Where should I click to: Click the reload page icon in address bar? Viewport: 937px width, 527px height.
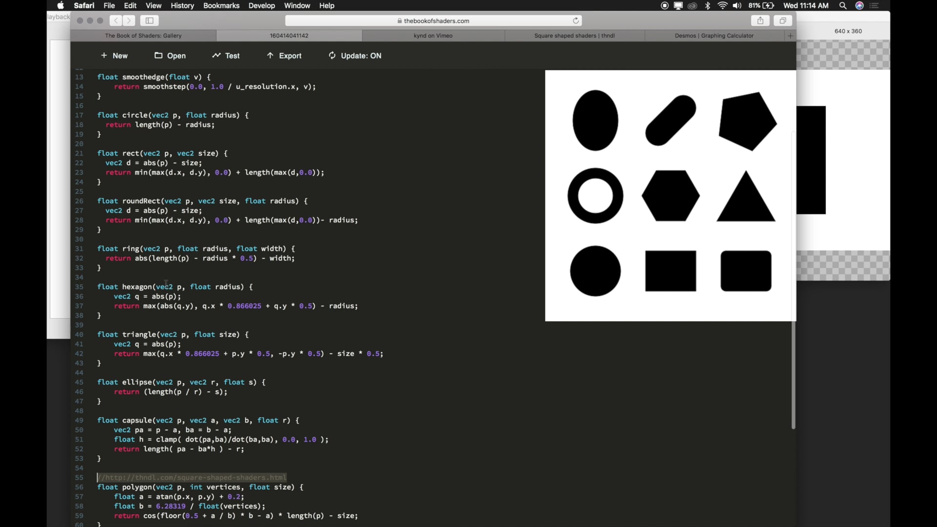click(x=576, y=20)
